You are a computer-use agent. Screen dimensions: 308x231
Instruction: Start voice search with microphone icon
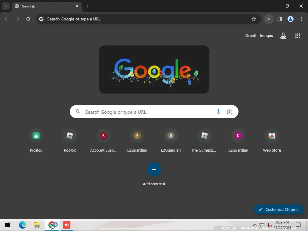click(218, 112)
